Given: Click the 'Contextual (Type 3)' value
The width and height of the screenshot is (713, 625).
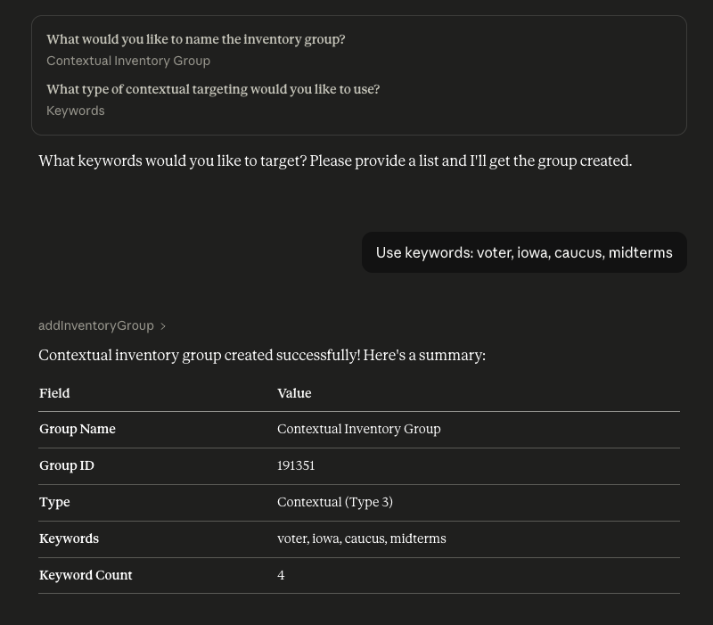Looking at the screenshot, I should [x=335, y=502].
